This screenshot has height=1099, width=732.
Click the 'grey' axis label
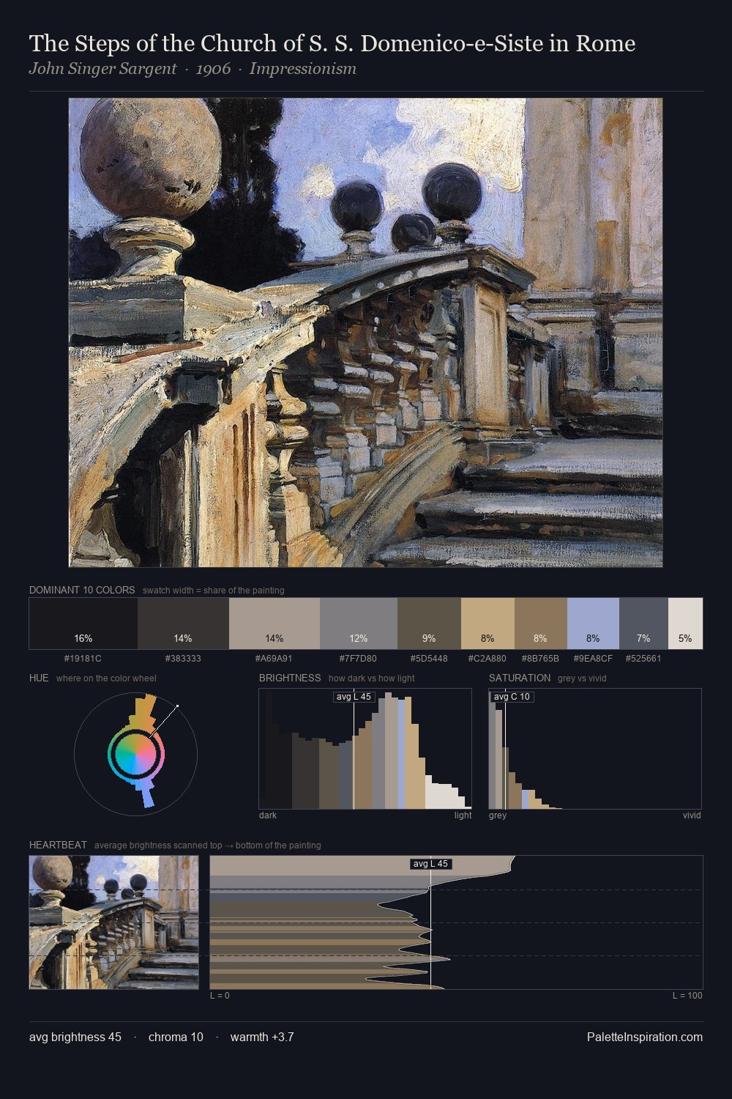coord(498,815)
